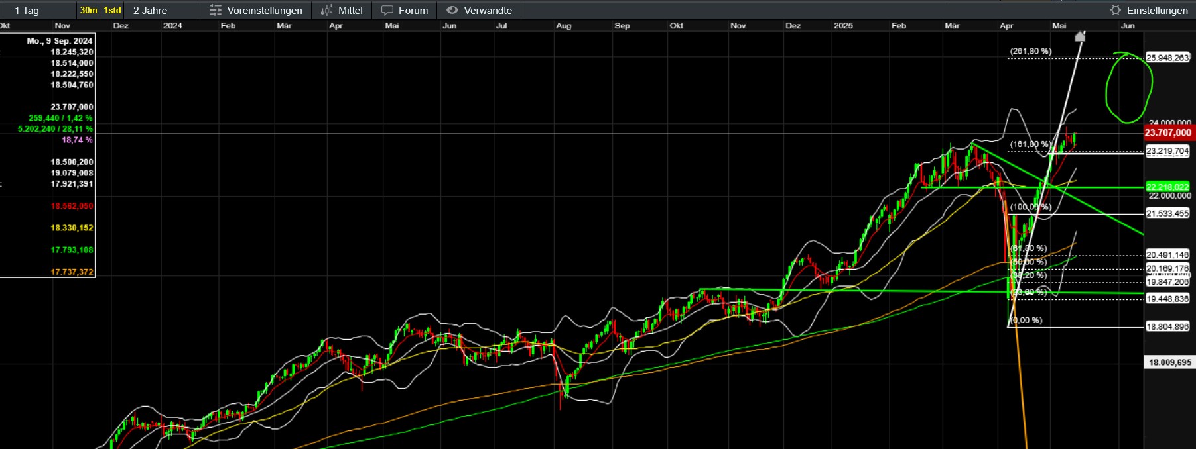The height and width of the screenshot is (449, 1196).
Task: Click the green indicator value 17.793,108
Action: click(72, 250)
